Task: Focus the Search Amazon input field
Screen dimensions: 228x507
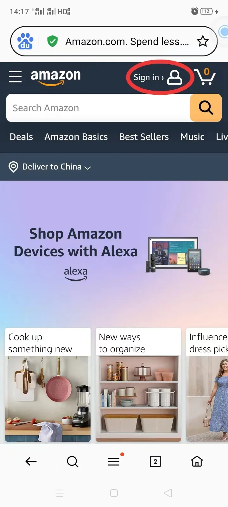Action: 98,108
